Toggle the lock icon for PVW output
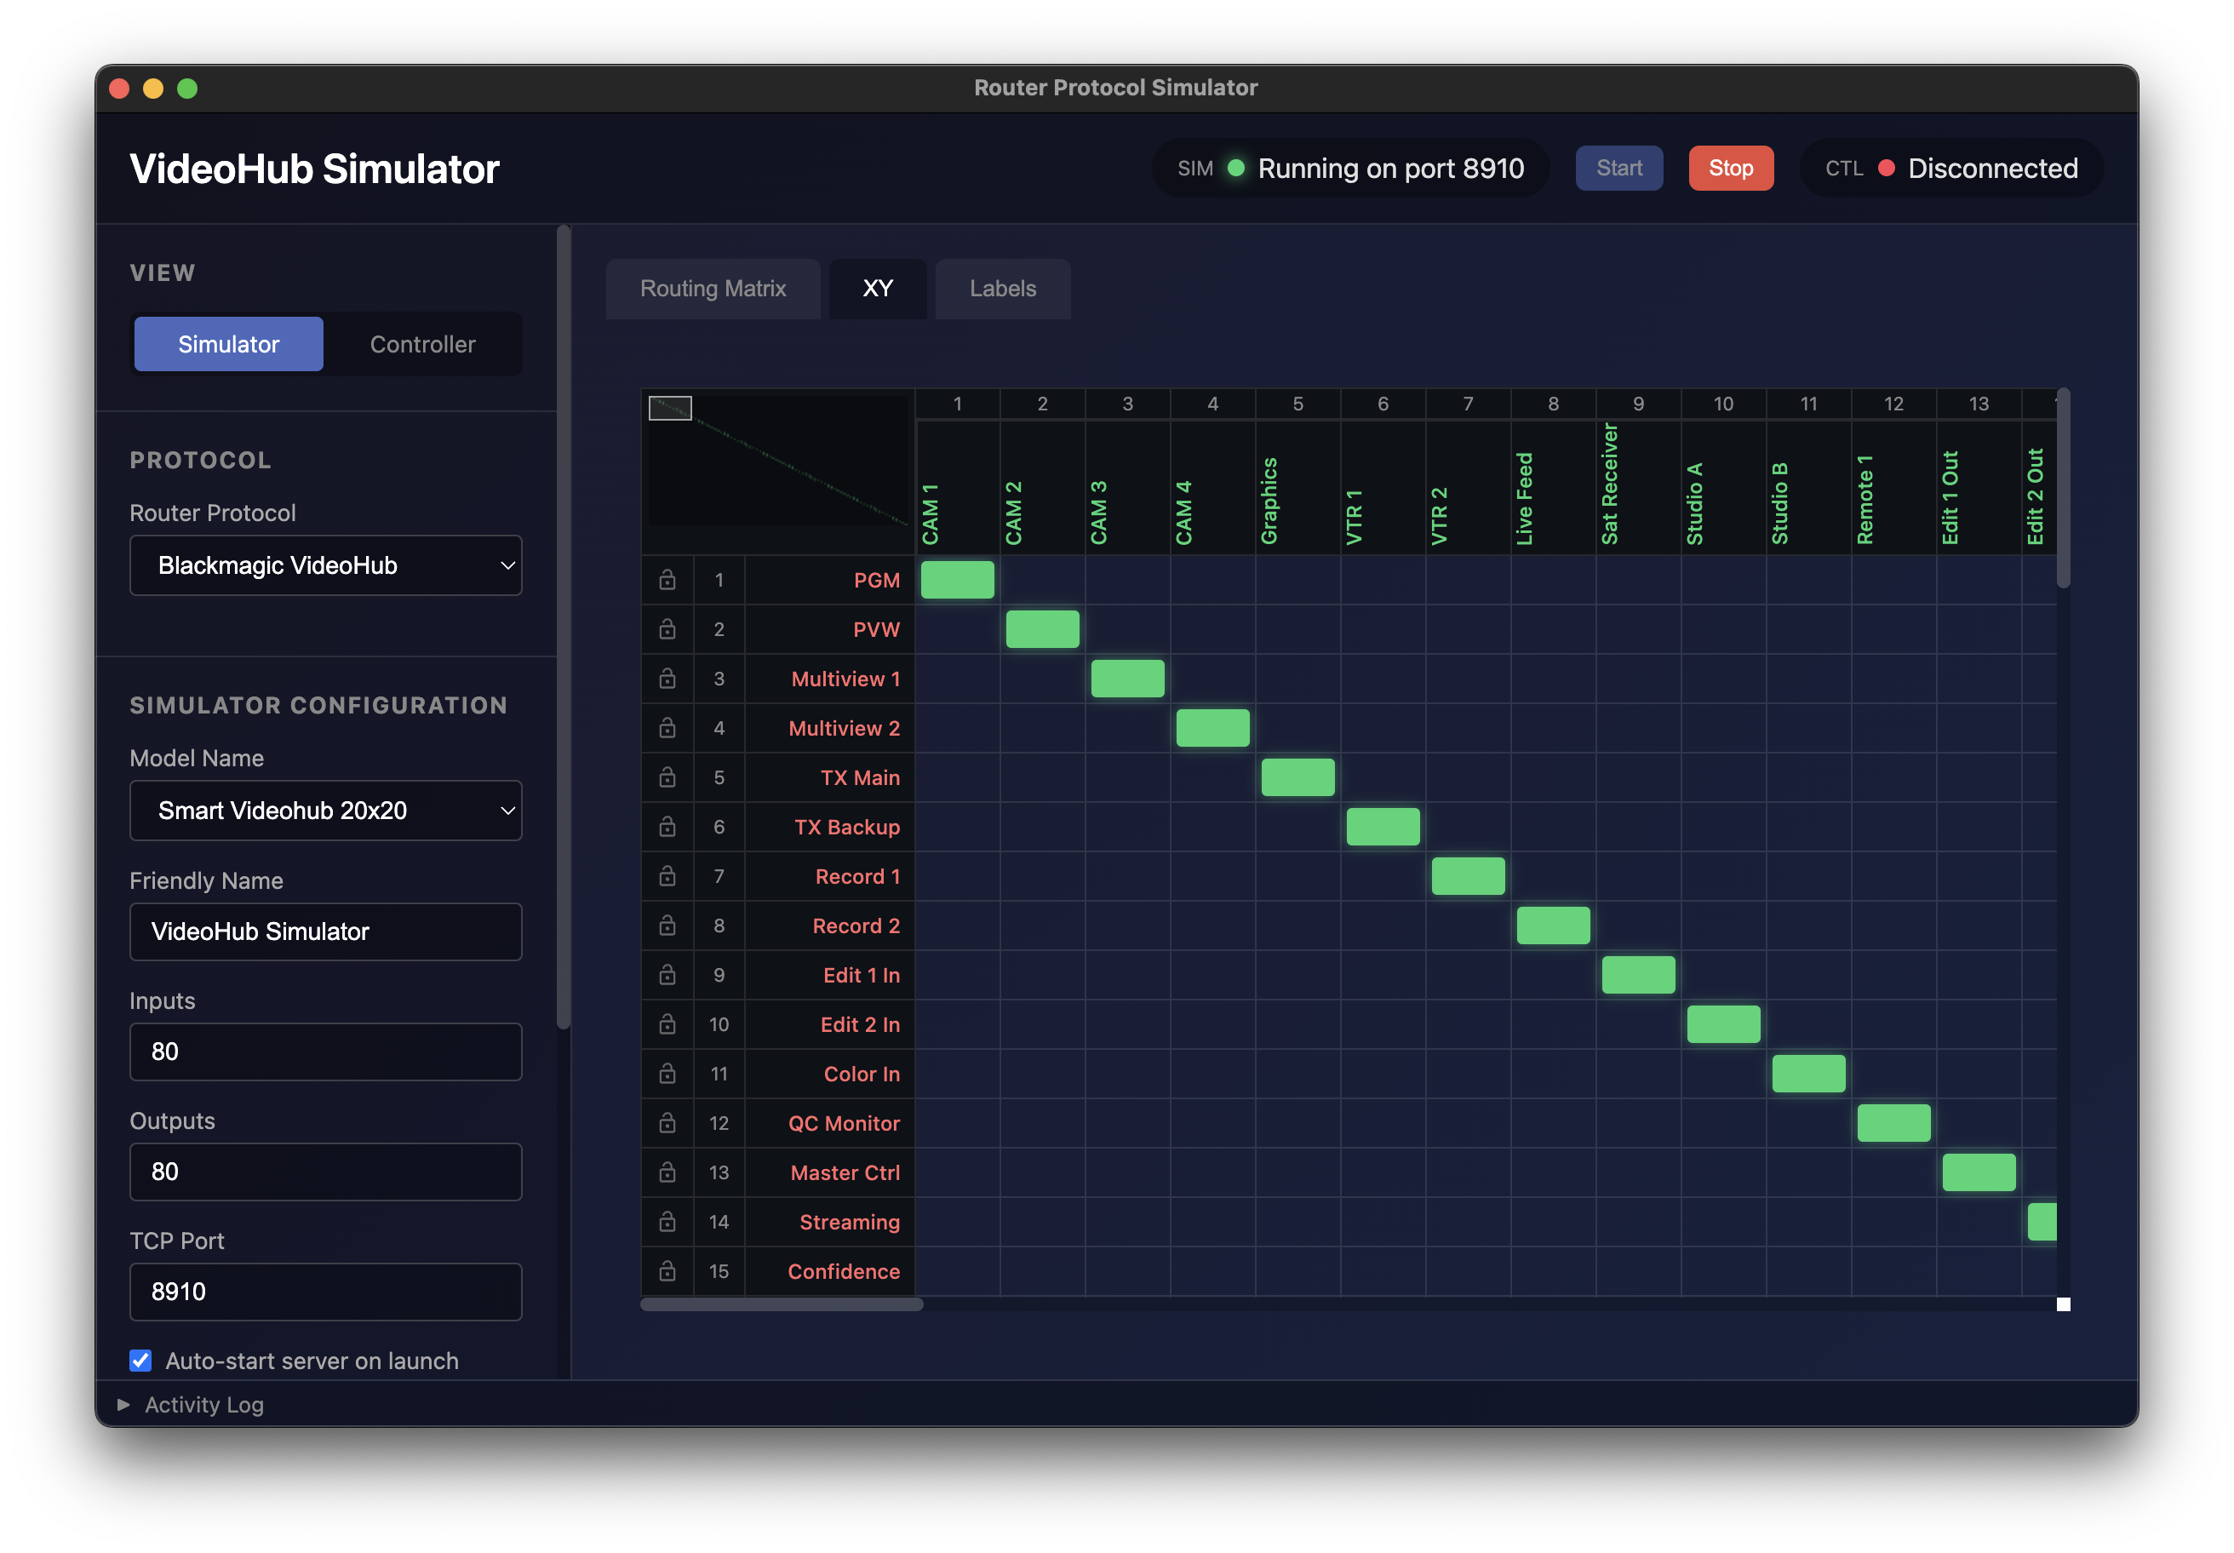The width and height of the screenshot is (2234, 1553). pos(667,629)
